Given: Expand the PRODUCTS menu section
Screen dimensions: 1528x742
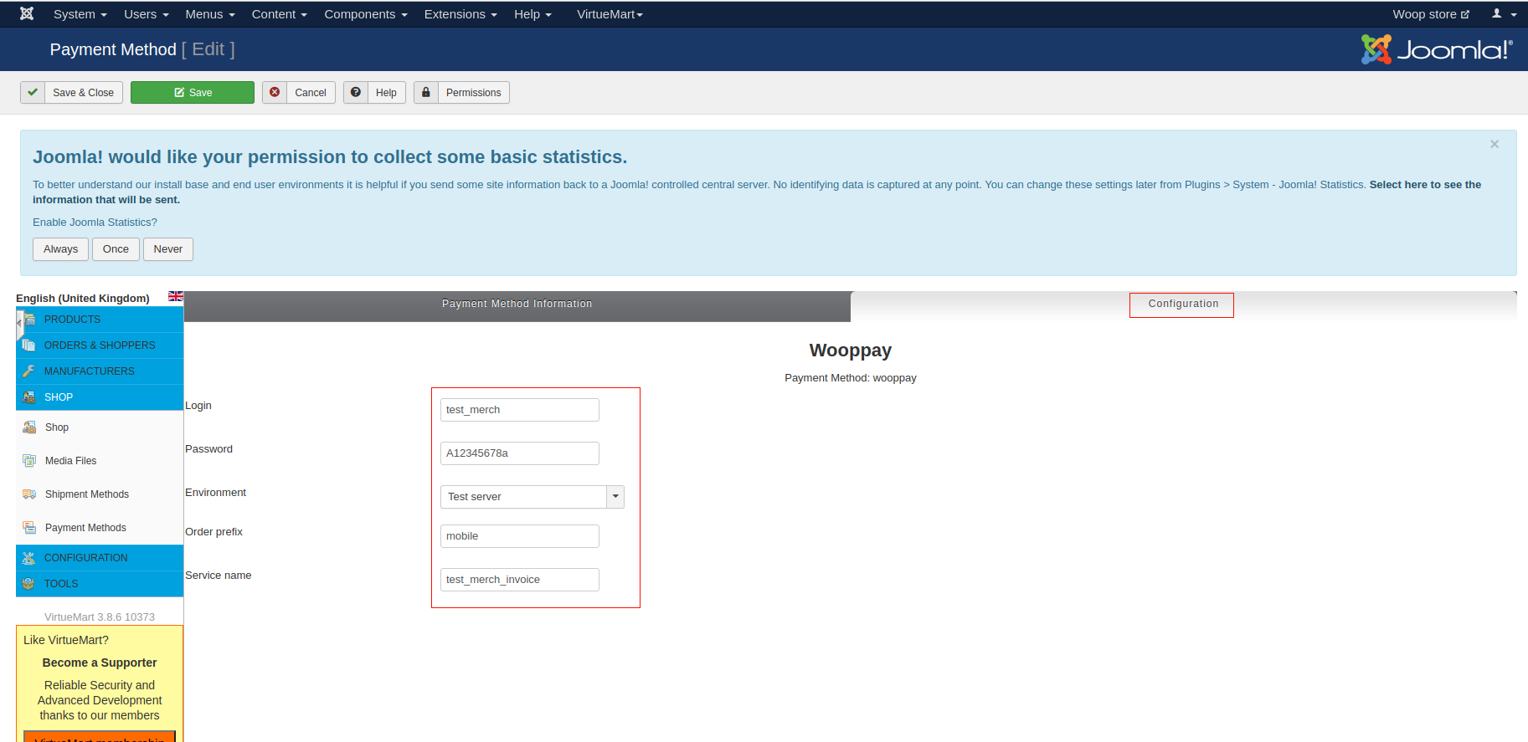Looking at the screenshot, I should (x=100, y=320).
